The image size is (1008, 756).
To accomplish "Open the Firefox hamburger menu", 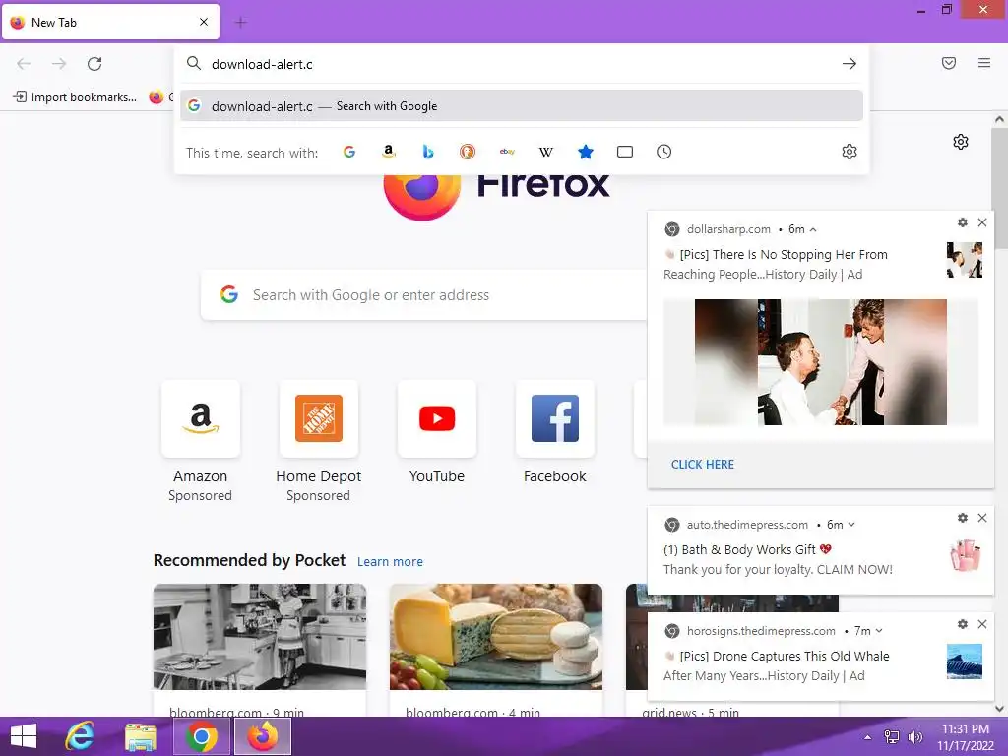I will click(x=984, y=63).
